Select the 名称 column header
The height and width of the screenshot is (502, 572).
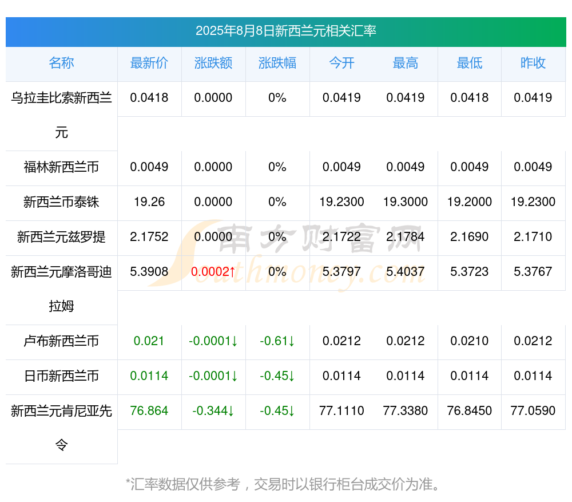[61, 63]
